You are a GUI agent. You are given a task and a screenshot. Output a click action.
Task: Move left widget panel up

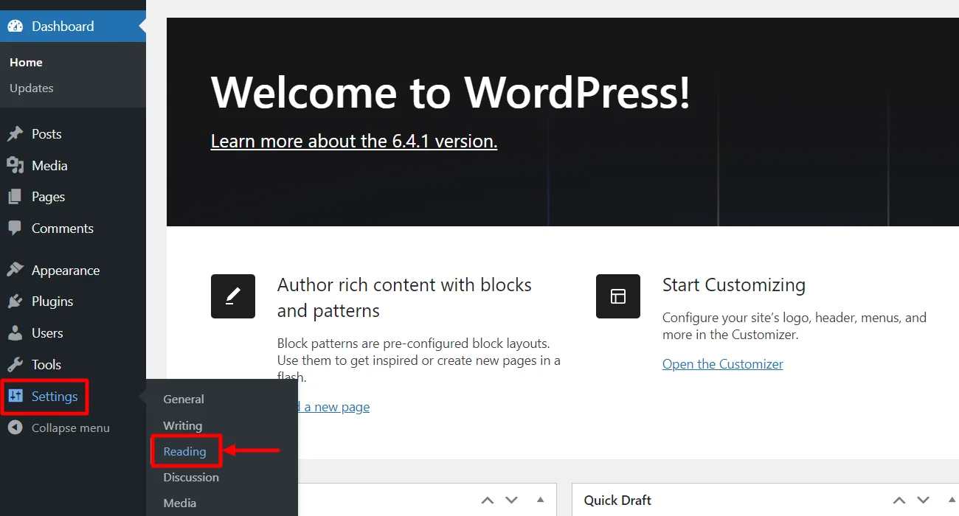[488, 501]
